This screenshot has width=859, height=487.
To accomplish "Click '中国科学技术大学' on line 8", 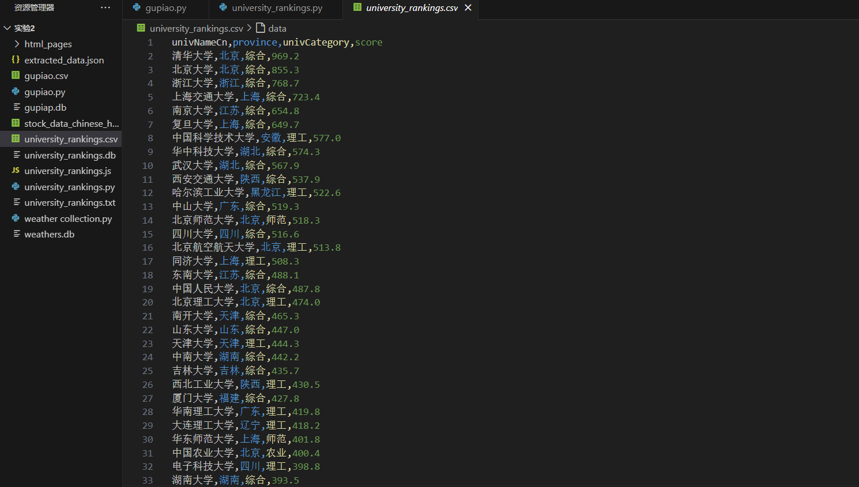I will point(213,138).
